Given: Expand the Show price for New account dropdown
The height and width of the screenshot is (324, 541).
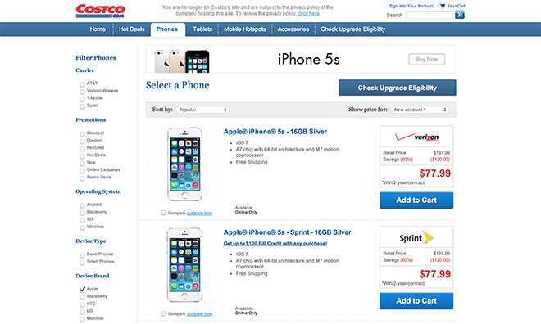Looking at the screenshot, I should click(420, 110).
